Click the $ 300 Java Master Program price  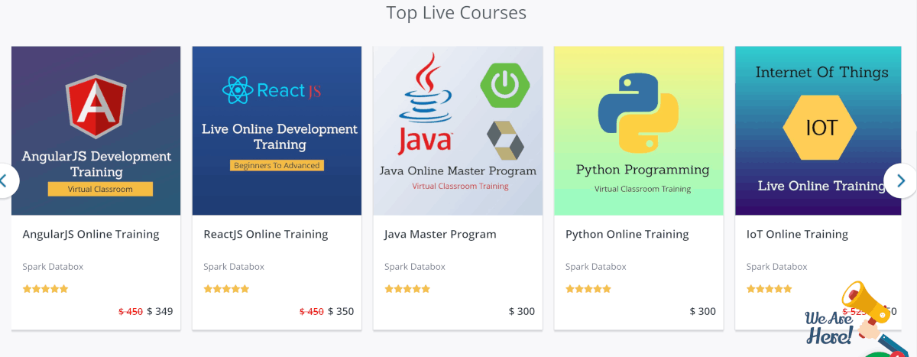click(522, 311)
